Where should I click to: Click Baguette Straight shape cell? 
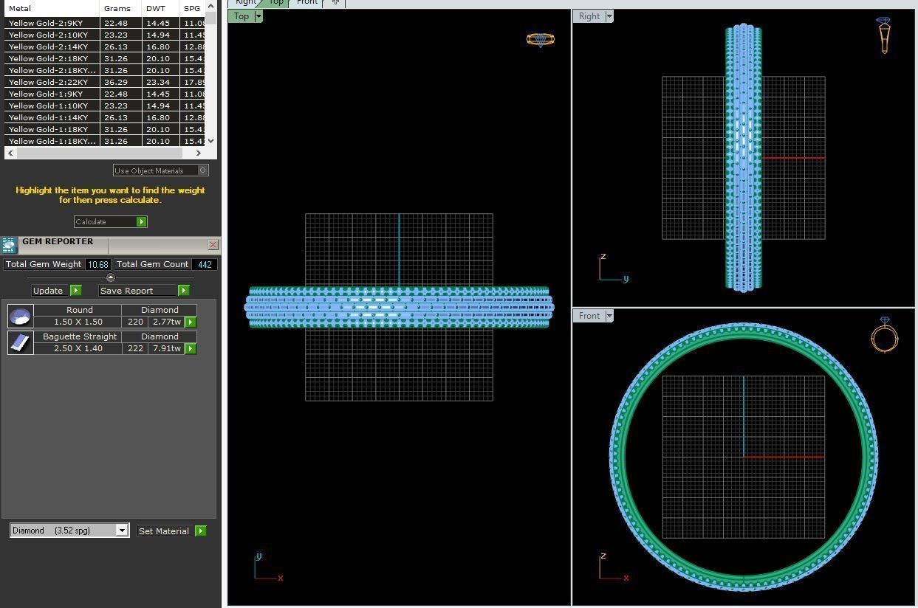(78, 336)
